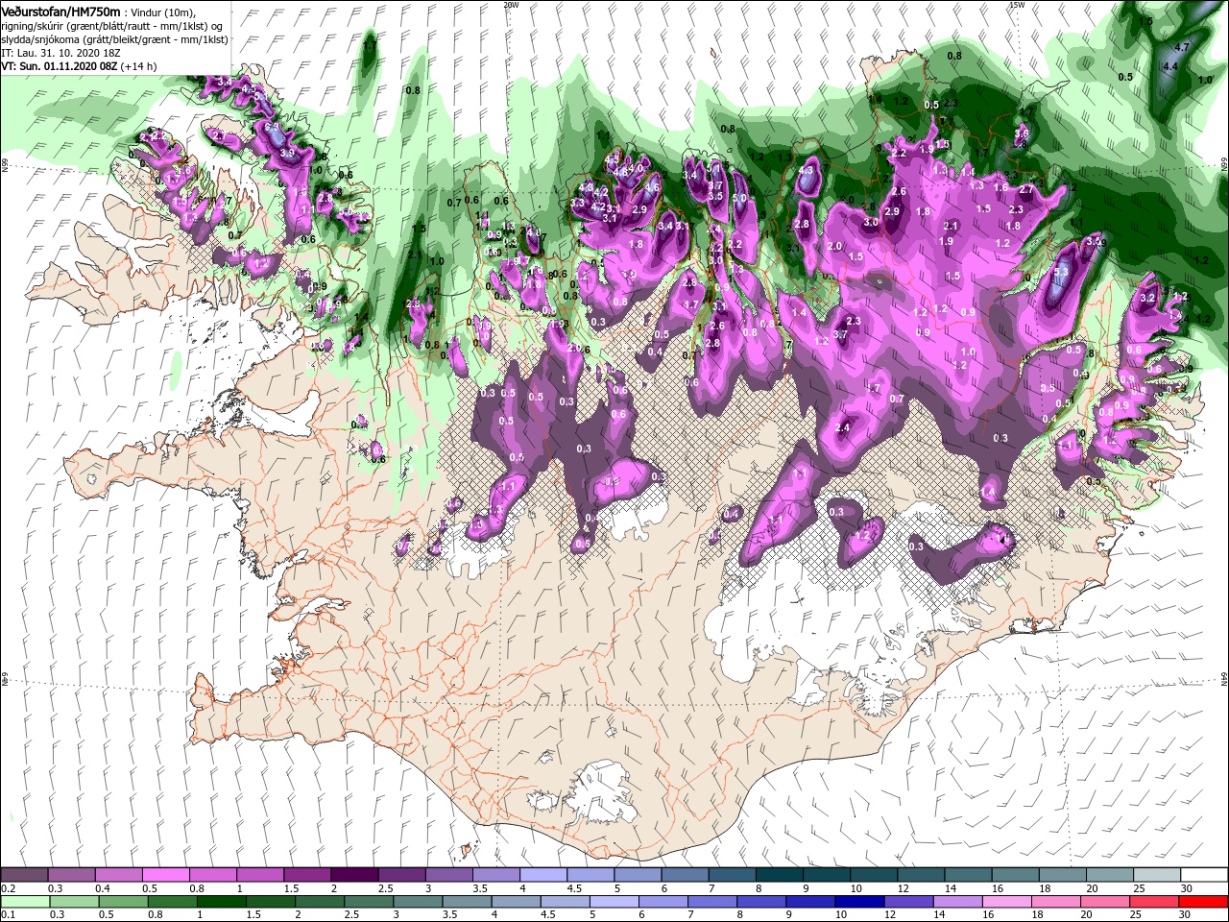Screen dimensions: 1229x922
Task: Click the '20W' longitude label on the top edge
Action: pos(511,5)
